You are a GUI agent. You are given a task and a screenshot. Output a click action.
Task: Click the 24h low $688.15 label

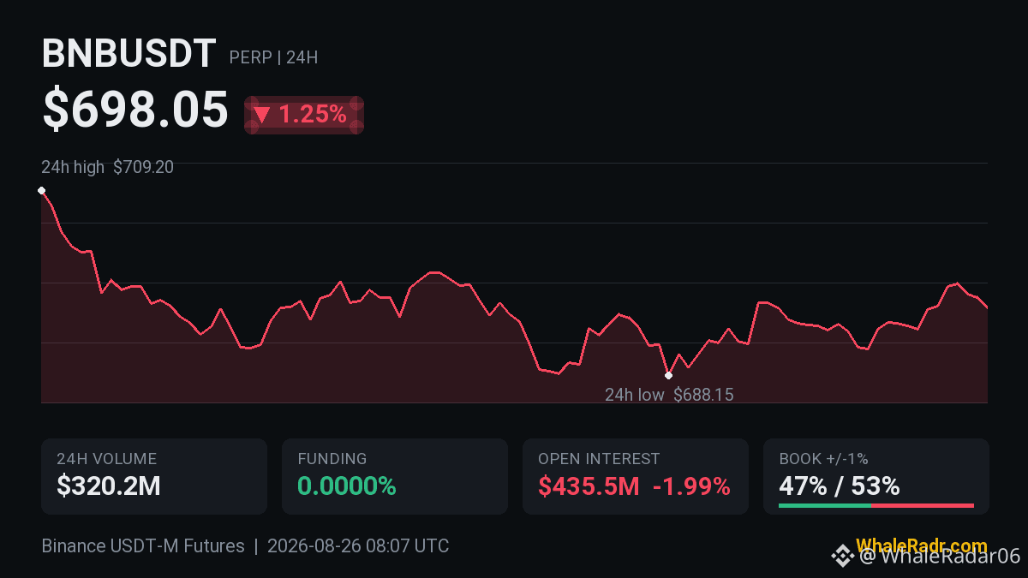[x=669, y=395]
